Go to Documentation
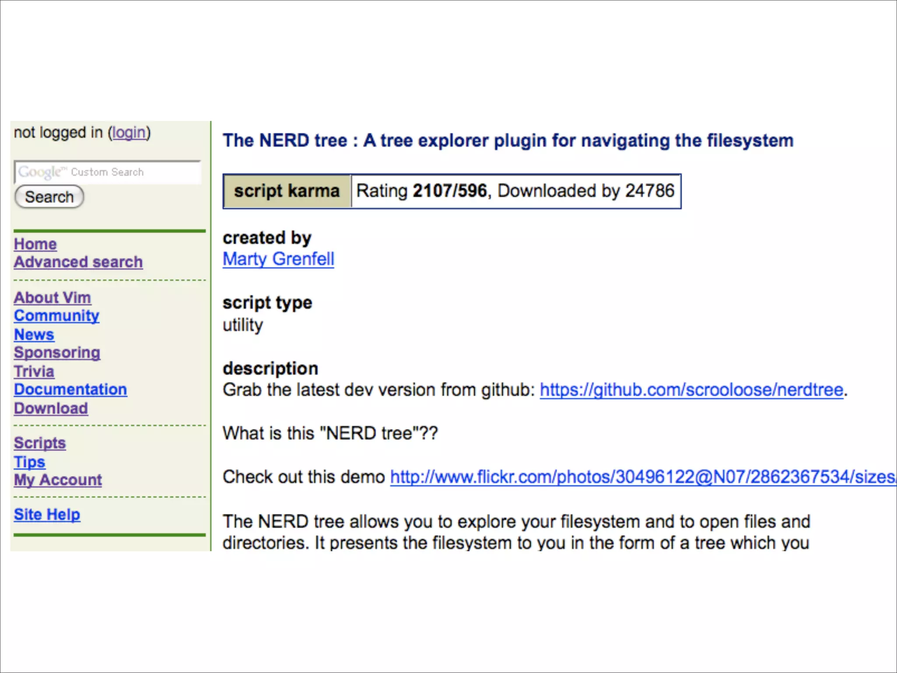The image size is (897, 673). pyautogui.click(x=70, y=390)
